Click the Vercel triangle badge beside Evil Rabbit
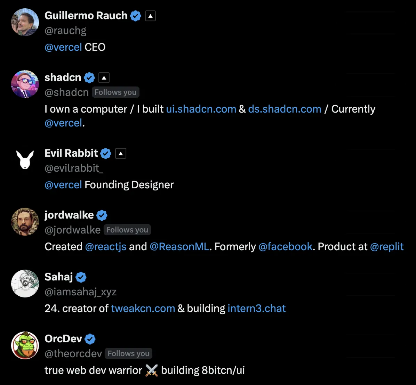The width and height of the screenshot is (416, 385). pyautogui.click(x=121, y=154)
